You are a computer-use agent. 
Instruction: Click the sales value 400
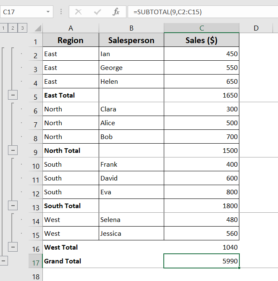(202, 164)
